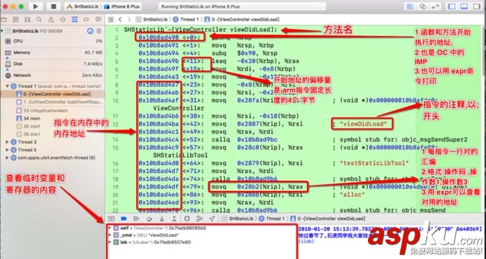
Task: Expand the Thread 3 disclosure triangle
Action: tap(8, 142)
